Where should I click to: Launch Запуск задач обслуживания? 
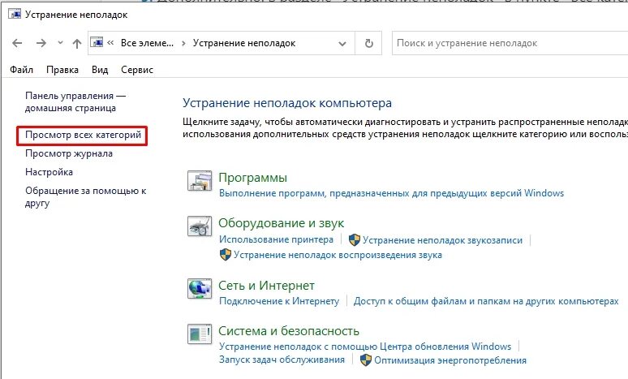282,360
